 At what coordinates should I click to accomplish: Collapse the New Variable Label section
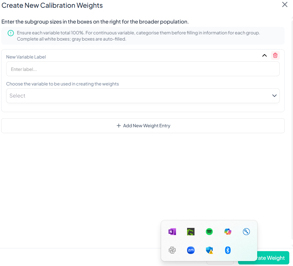coord(264,55)
